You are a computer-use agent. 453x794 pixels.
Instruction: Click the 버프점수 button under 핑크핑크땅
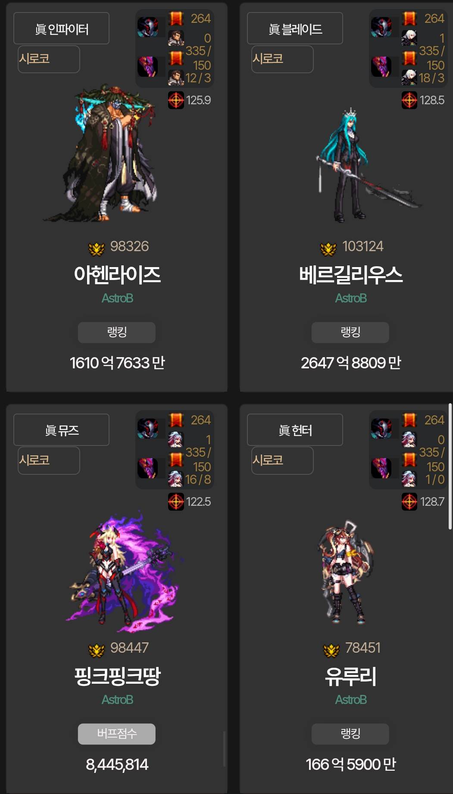(117, 734)
